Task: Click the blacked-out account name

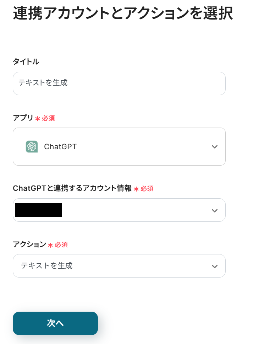Action: (38, 210)
